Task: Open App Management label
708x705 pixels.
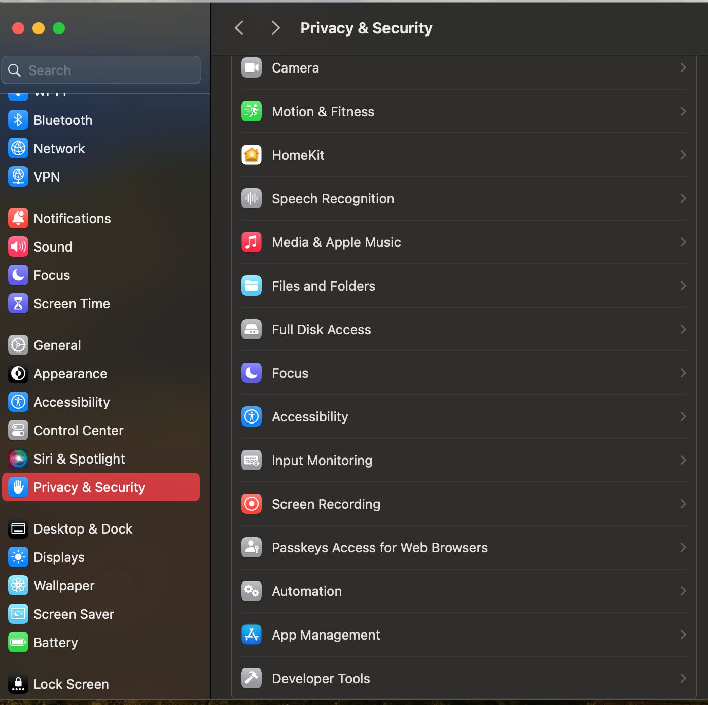Action: [326, 635]
